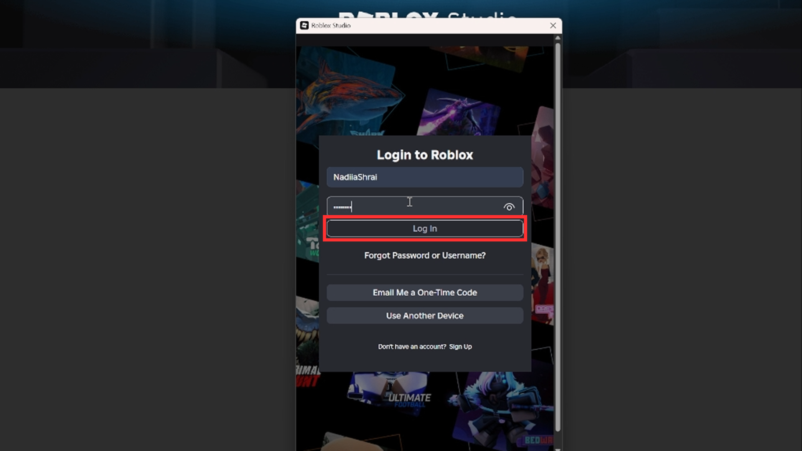Choose Email Me a One-Time Code
The width and height of the screenshot is (802, 451).
[x=425, y=293]
